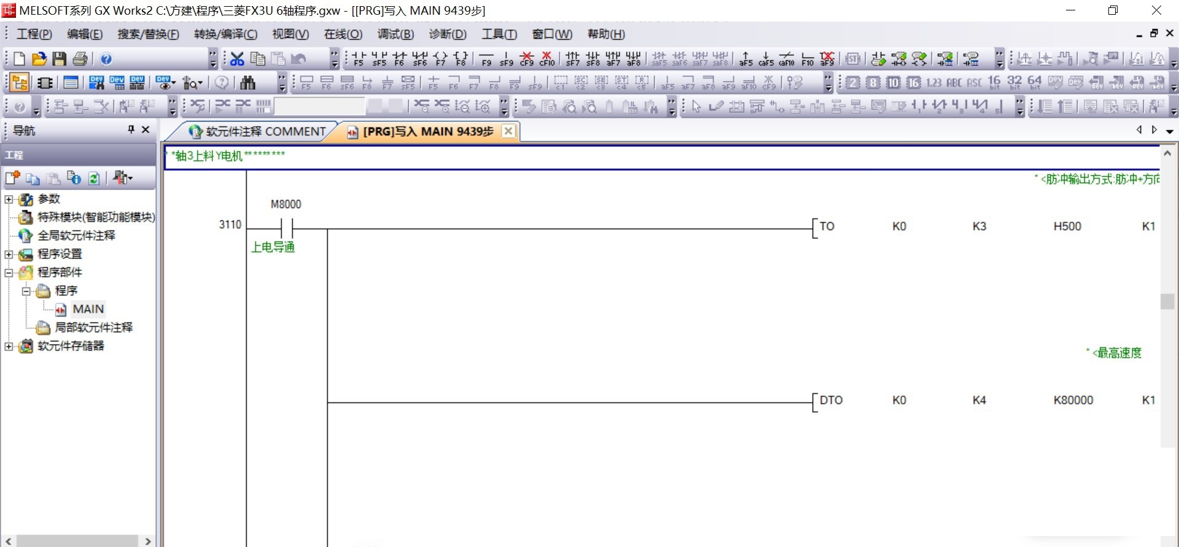Open a project with the folder icon
The height and width of the screenshot is (547, 1179).
tap(39, 59)
